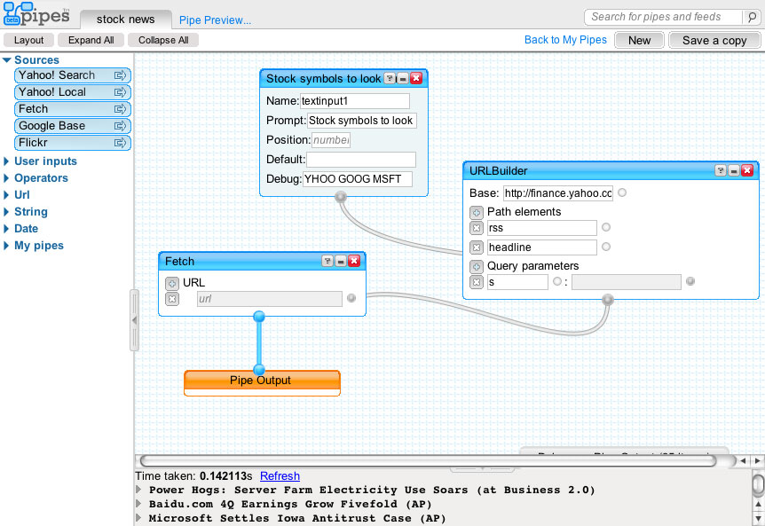Remove the s query parameter
The height and width of the screenshot is (526, 765).
click(x=477, y=282)
